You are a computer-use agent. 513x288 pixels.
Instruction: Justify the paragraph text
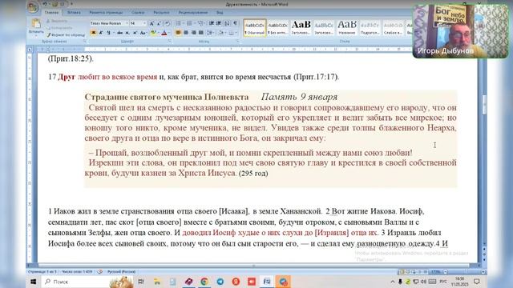201,33
